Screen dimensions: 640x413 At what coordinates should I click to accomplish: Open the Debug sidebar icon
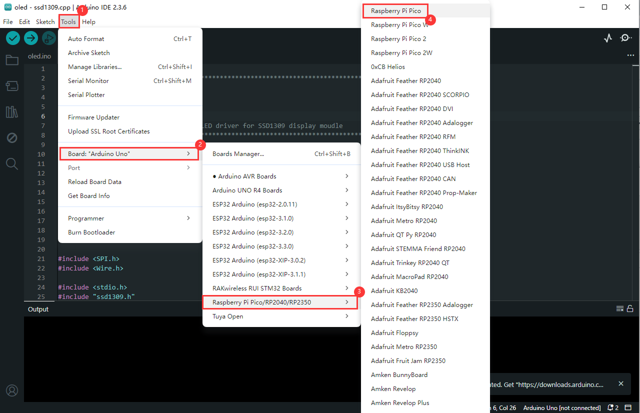pyautogui.click(x=12, y=137)
